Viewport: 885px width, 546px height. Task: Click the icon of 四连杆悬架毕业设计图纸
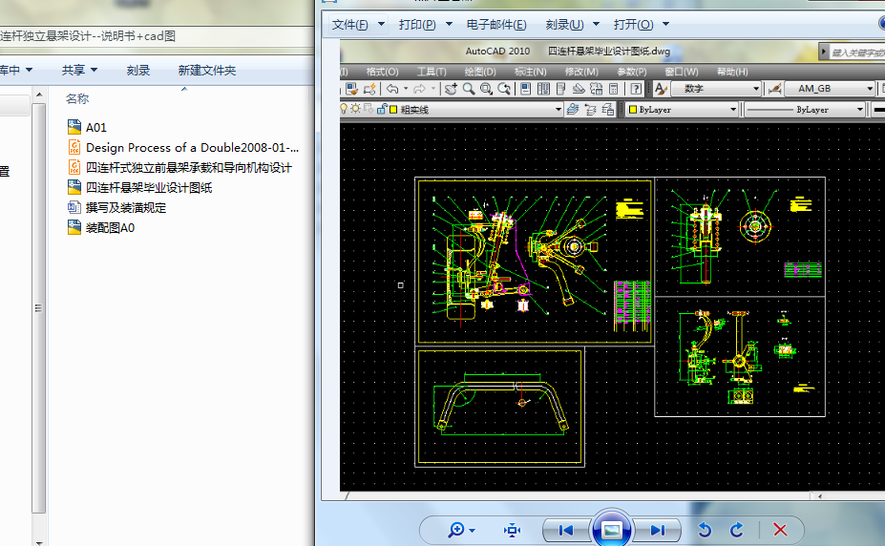[x=74, y=187]
